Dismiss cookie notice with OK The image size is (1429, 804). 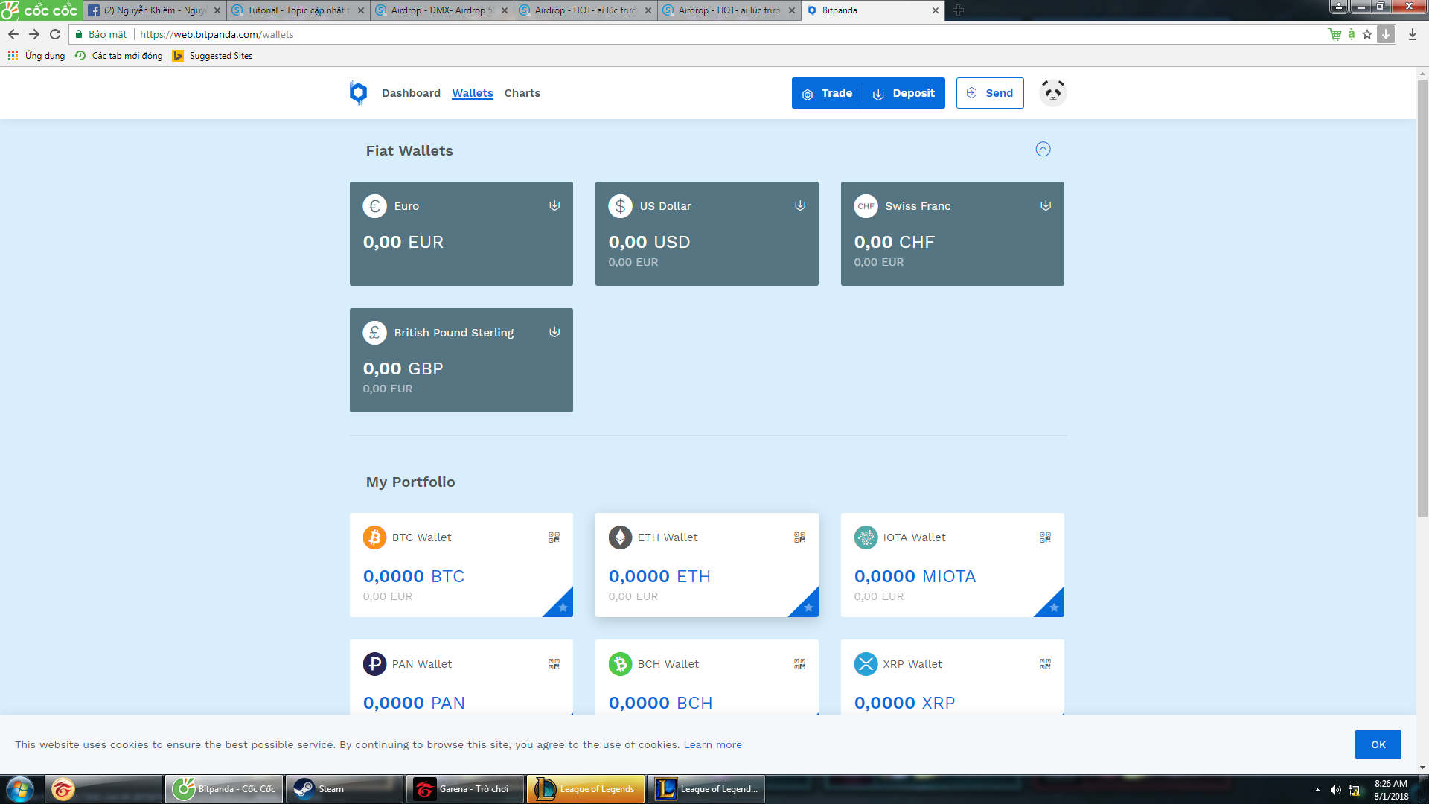(1378, 744)
